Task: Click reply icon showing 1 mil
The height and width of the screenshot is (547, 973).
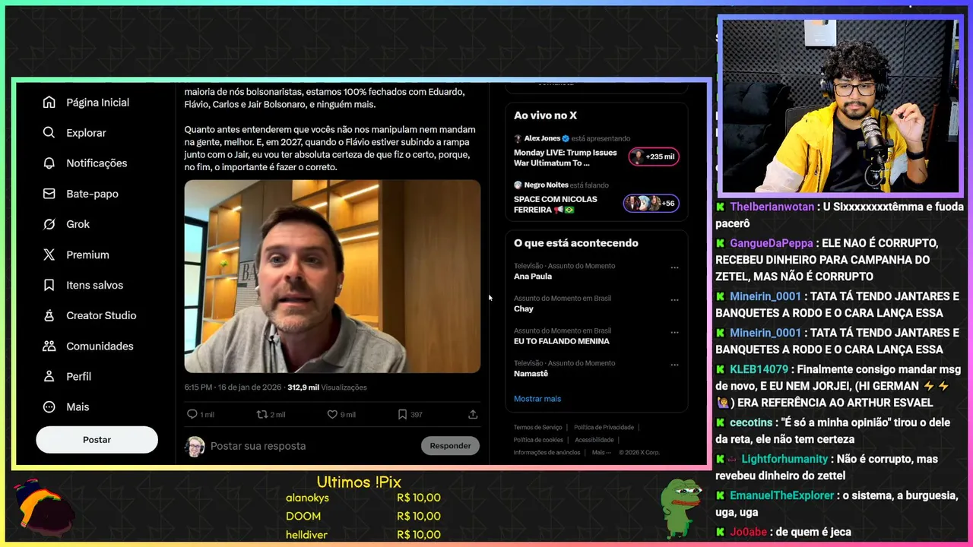Action: (x=192, y=414)
